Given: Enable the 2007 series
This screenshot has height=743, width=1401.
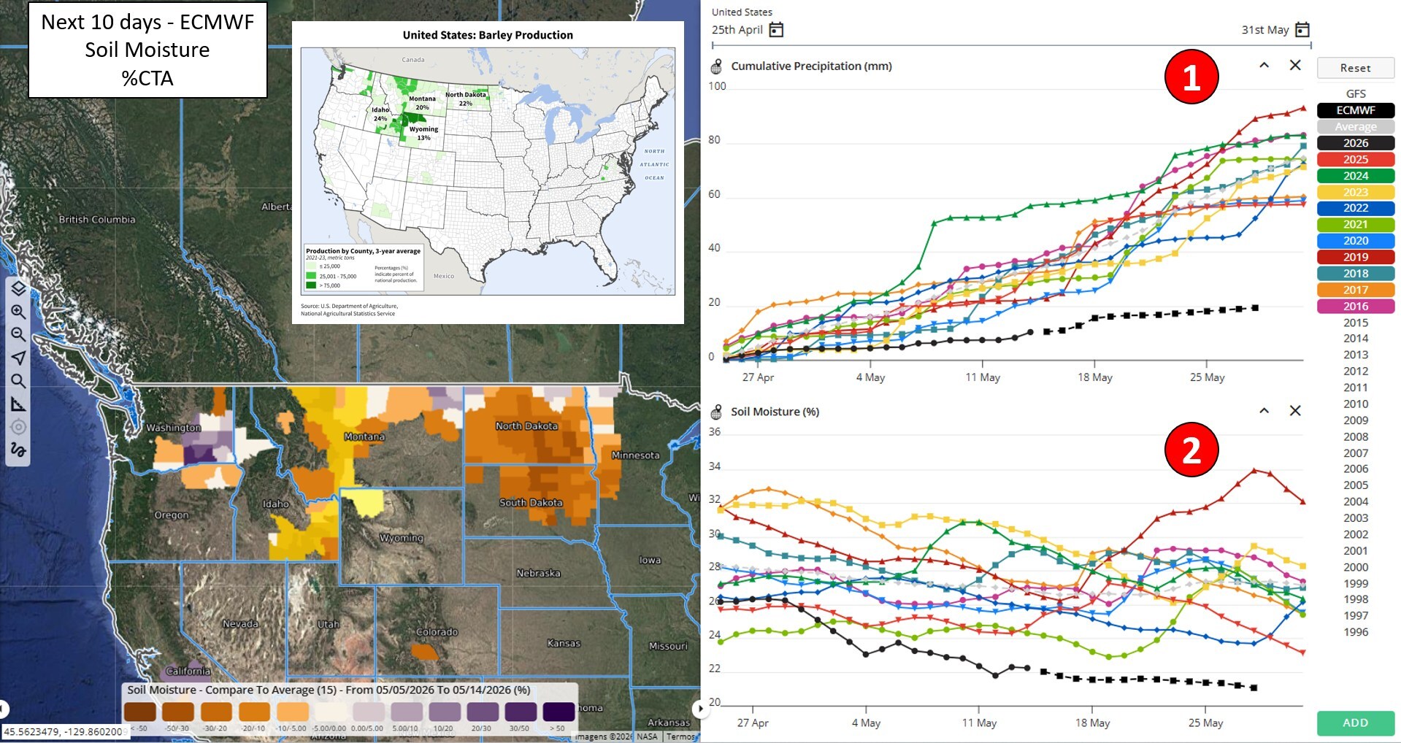Looking at the screenshot, I should pos(1356,453).
